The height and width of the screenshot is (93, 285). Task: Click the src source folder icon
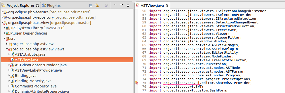[8, 39]
